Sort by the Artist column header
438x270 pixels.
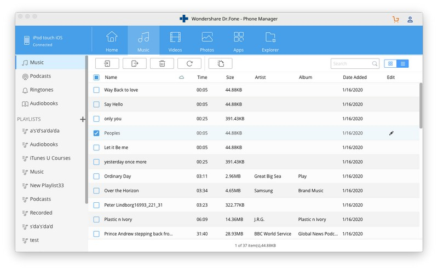[260, 77]
